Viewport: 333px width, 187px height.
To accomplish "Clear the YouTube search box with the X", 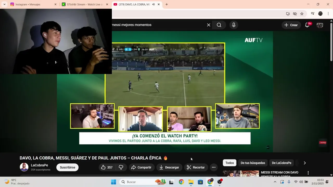I will [208, 25].
